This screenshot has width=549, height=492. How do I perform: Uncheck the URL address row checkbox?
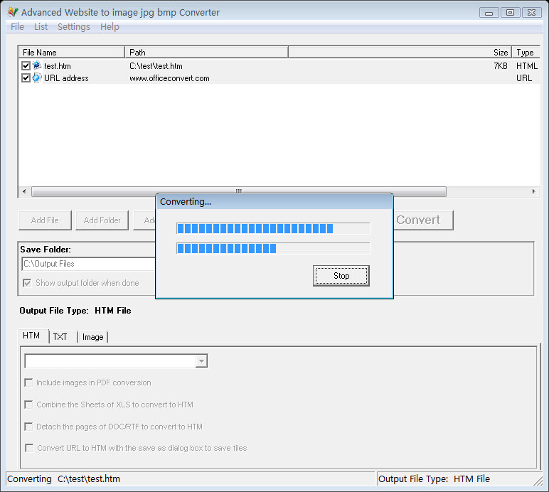tap(26, 77)
